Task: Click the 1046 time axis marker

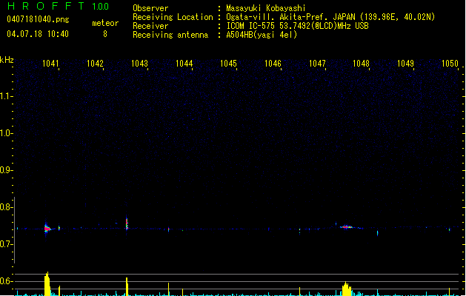Action: [x=273, y=64]
